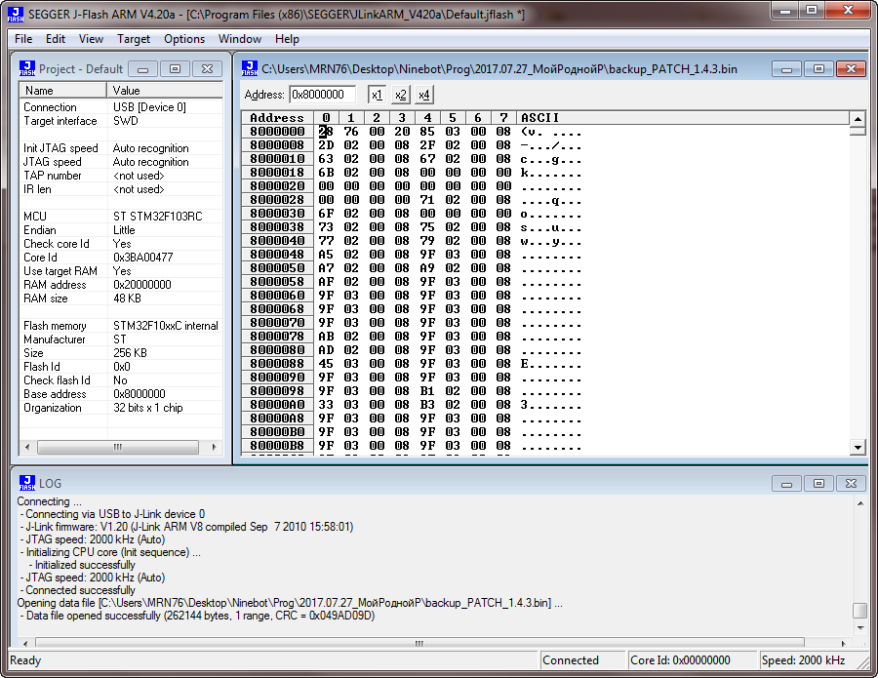Open the File menu
This screenshot has width=878, height=678.
click(23, 39)
